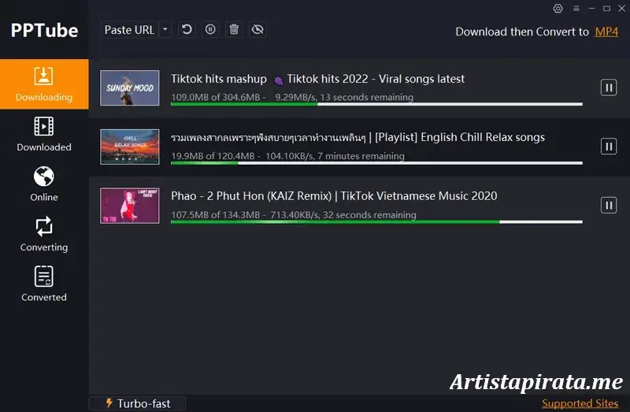Pause the English Chill Relax songs download

(x=609, y=147)
